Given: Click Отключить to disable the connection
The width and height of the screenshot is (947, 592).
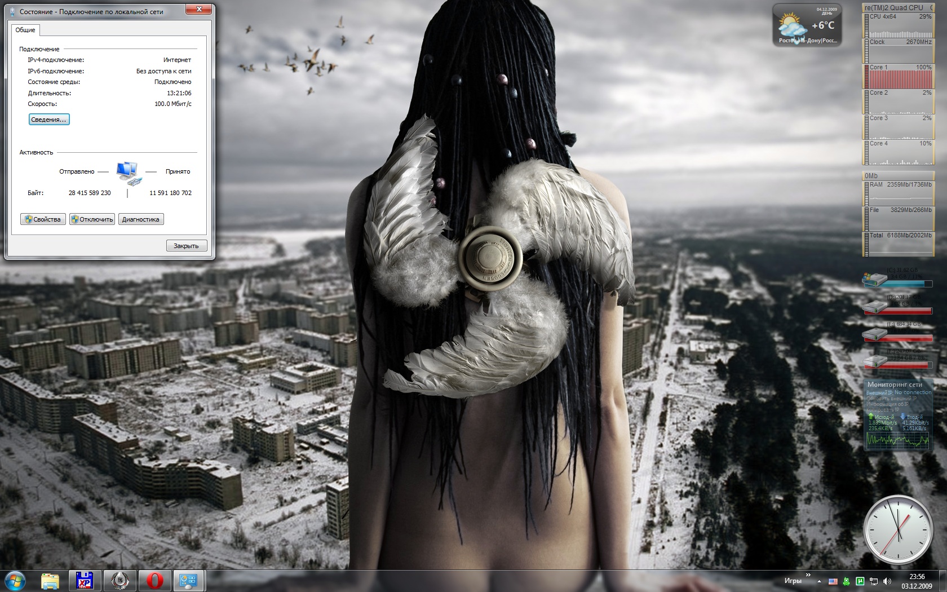Looking at the screenshot, I should click(x=92, y=219).
